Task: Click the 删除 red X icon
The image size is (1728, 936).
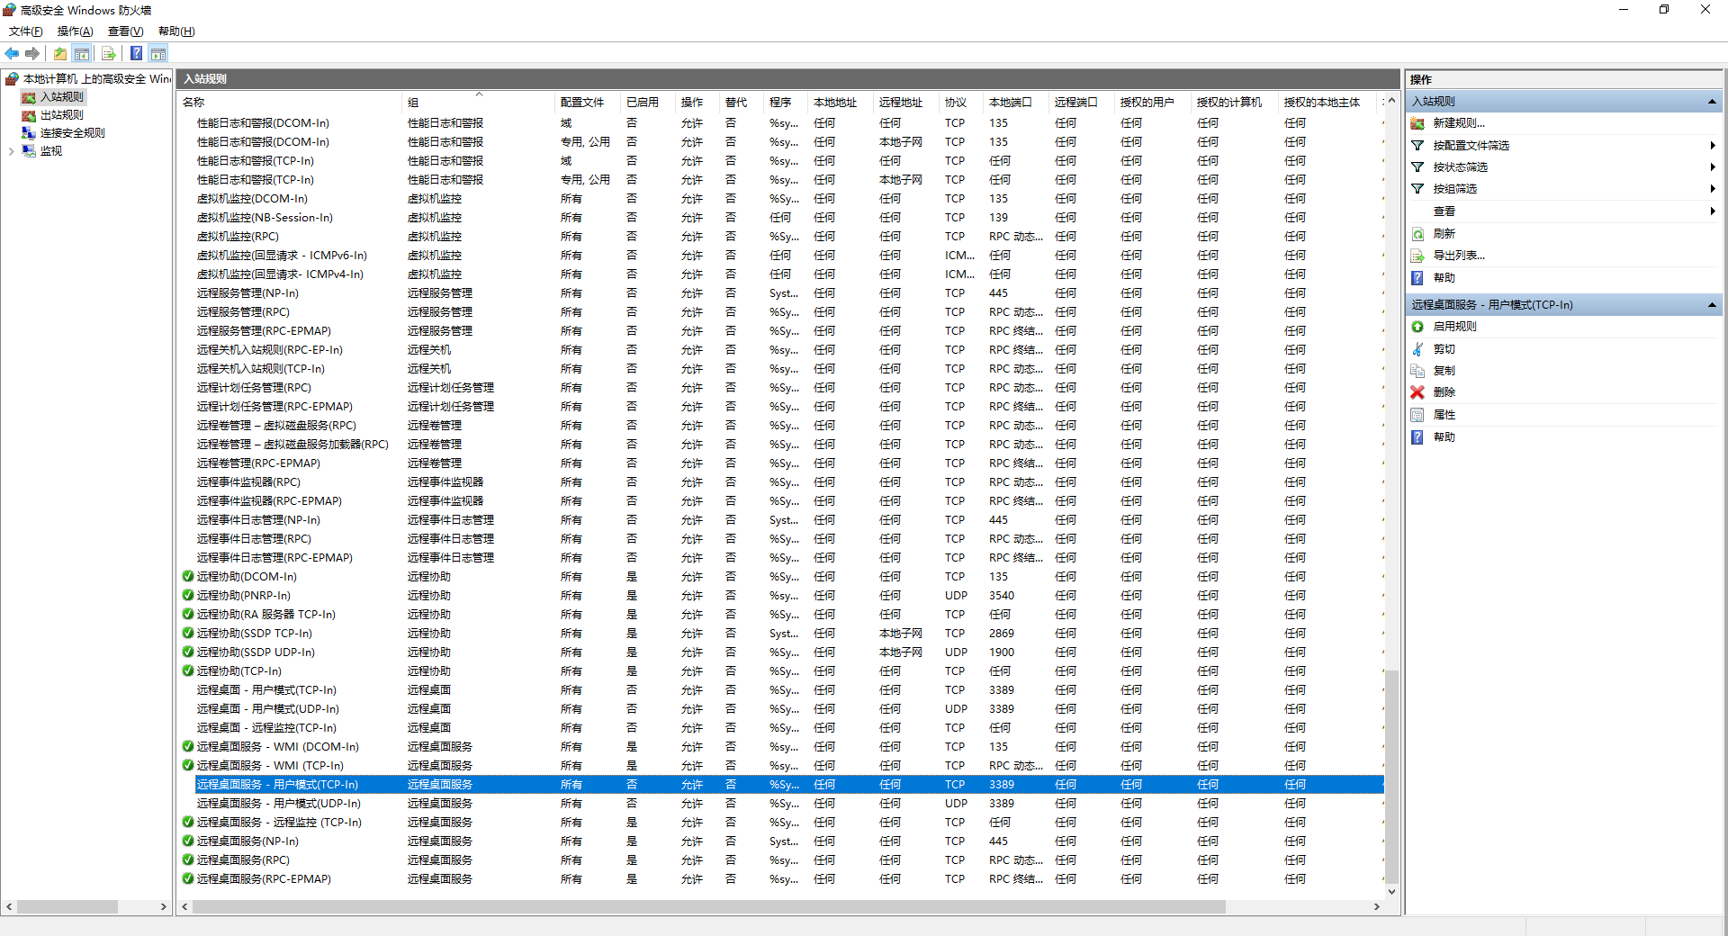Action: (1417, 391)
